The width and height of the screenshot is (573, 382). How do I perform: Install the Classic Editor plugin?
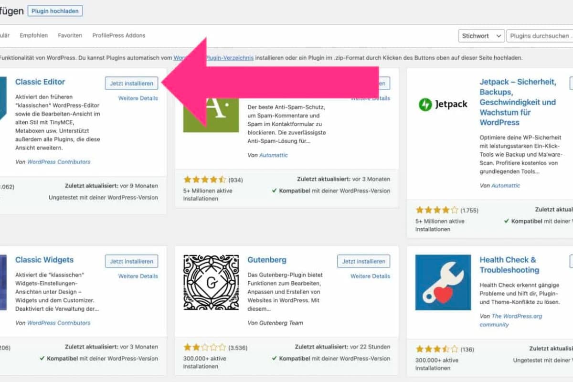point(131,83)
